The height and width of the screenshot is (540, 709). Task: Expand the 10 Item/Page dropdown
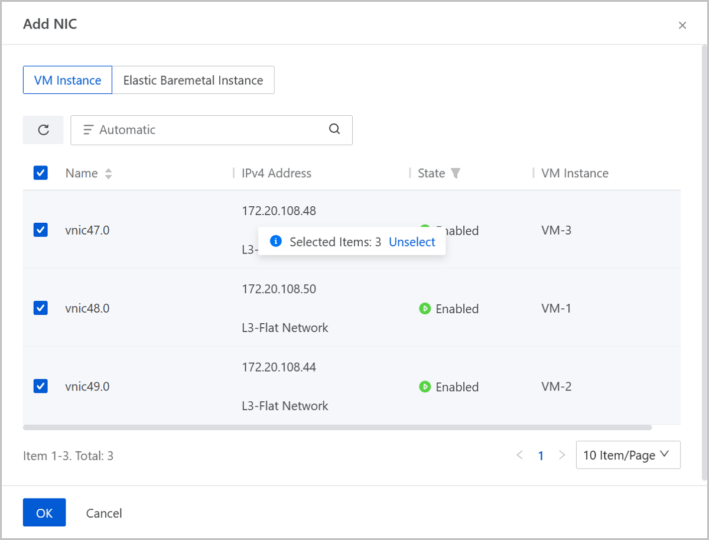627,455
